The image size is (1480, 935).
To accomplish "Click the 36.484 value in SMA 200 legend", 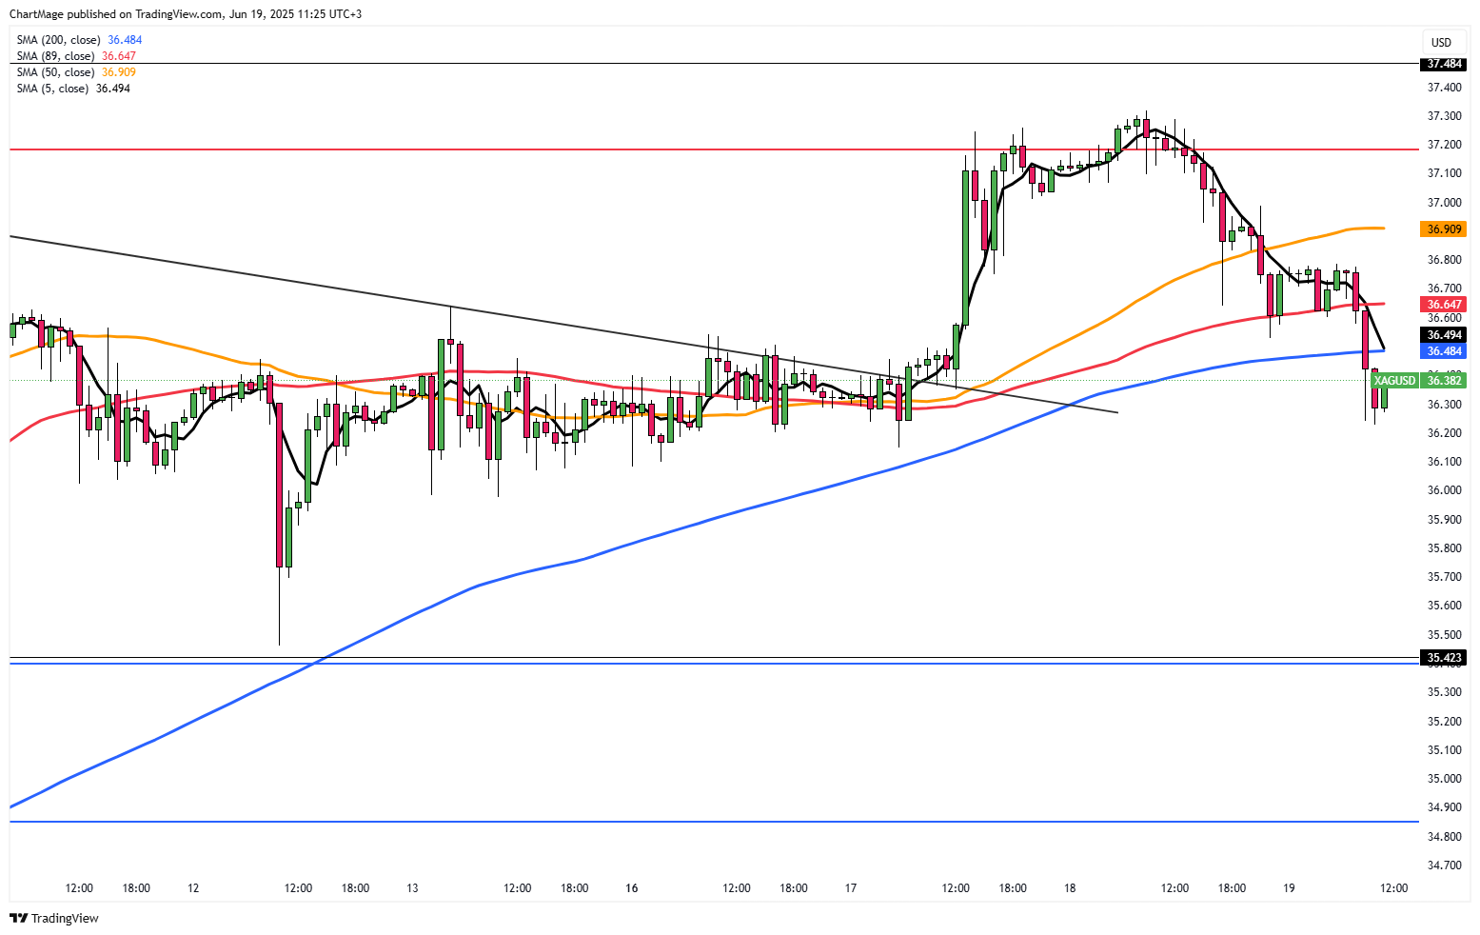I will (x=125, y=40).
